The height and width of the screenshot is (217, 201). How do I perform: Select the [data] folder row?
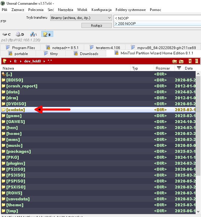pos(98,92)
